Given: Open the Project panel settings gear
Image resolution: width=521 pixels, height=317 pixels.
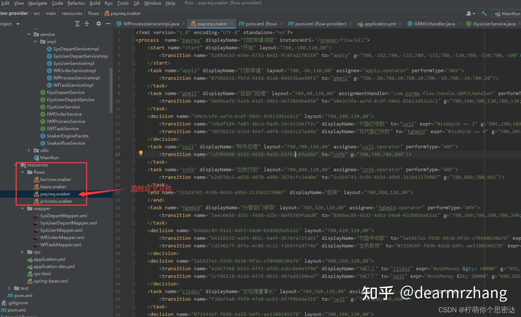Looking at the screenshot, I should coord(98,24).
